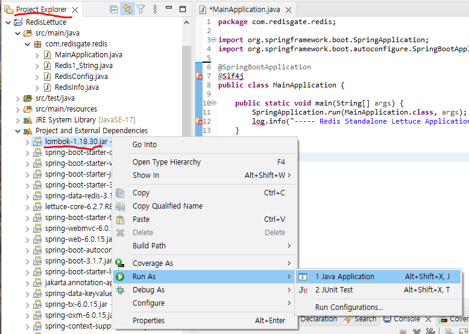Click the error marker on line 12

tap(199, 122)
